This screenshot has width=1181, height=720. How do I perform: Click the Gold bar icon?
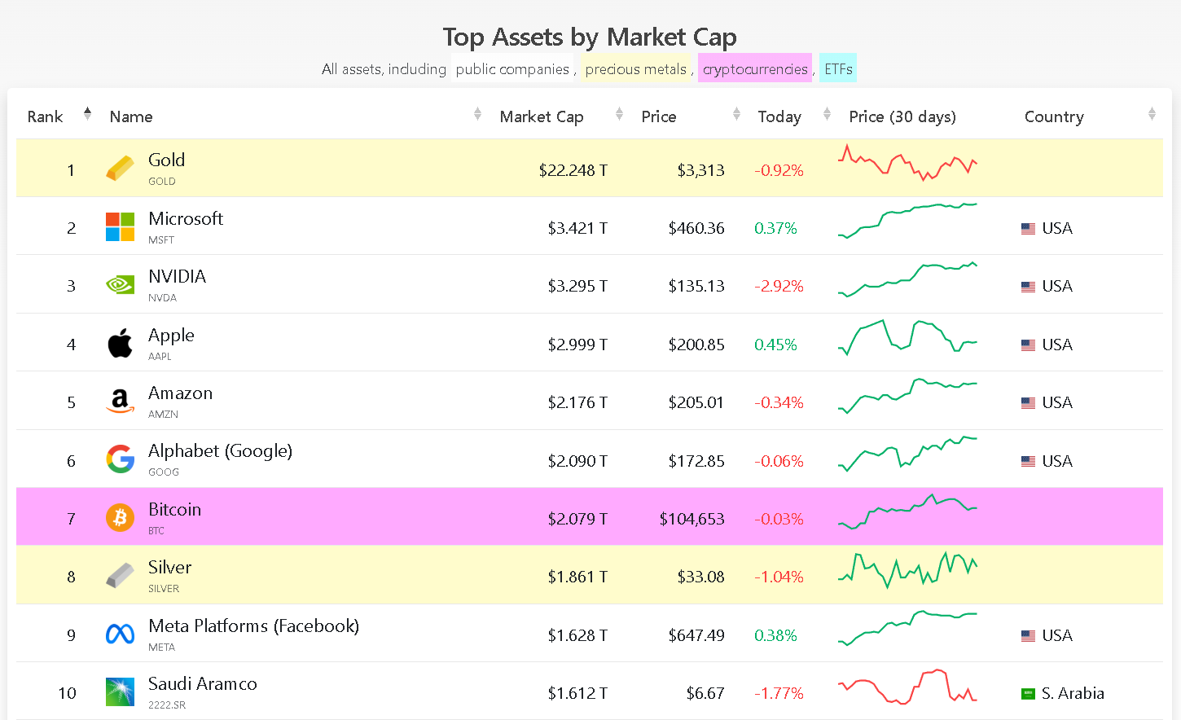121,169
